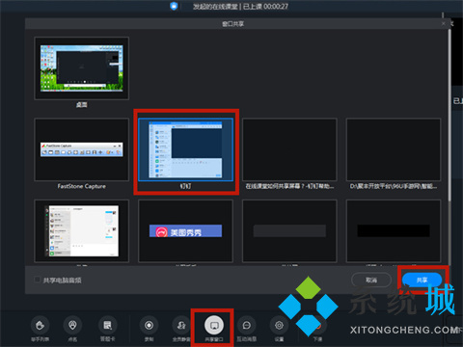Enable the share computer audio checkbox
Screen dimensions: 463x347
(38, 280)
